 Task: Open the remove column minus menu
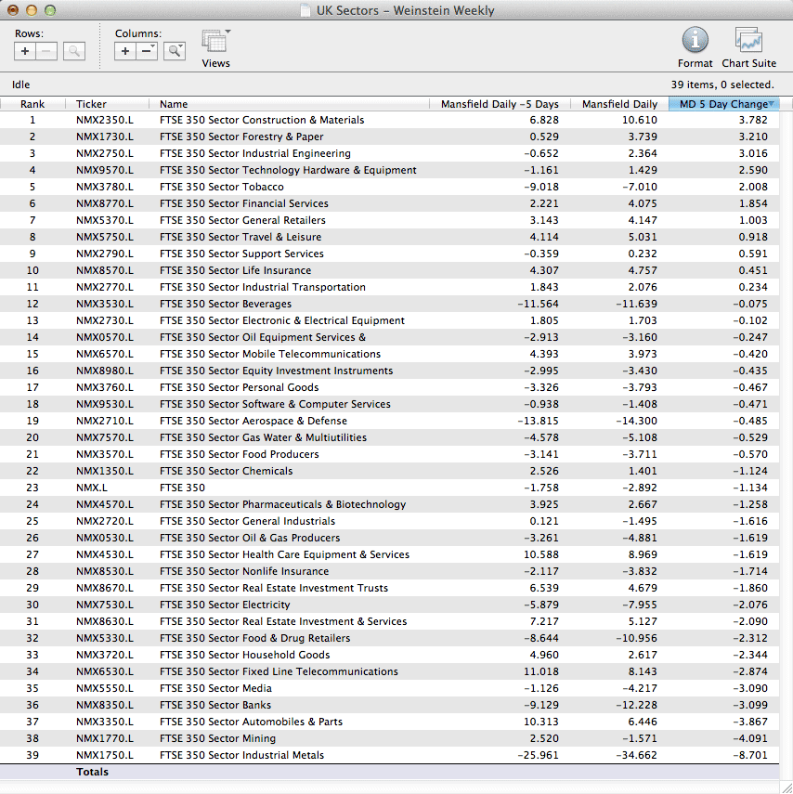point(147,52)
